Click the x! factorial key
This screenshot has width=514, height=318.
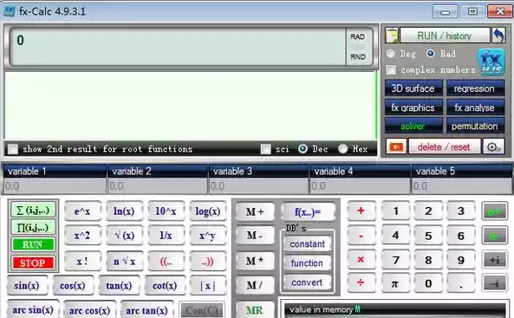pyautogui.click(x=82, y=262)
